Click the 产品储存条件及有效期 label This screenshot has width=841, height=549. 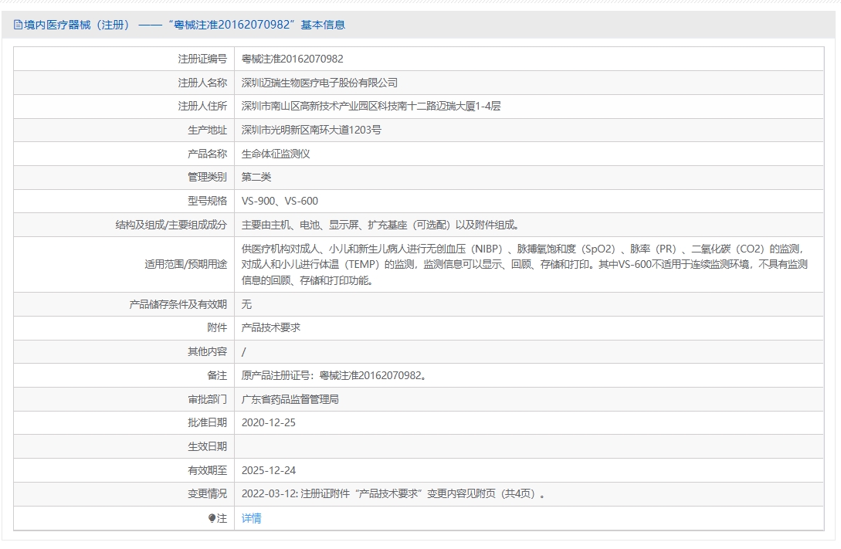[178, 304]
